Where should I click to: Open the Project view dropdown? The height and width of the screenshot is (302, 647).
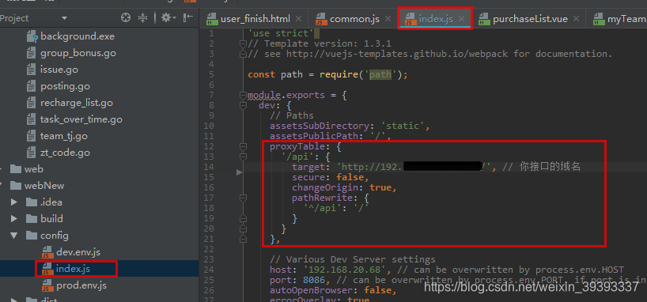[x=64, y=18]
